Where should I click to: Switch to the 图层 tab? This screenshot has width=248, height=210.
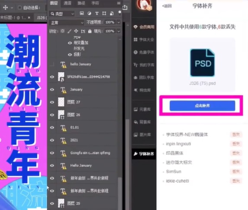click(54, 3)
